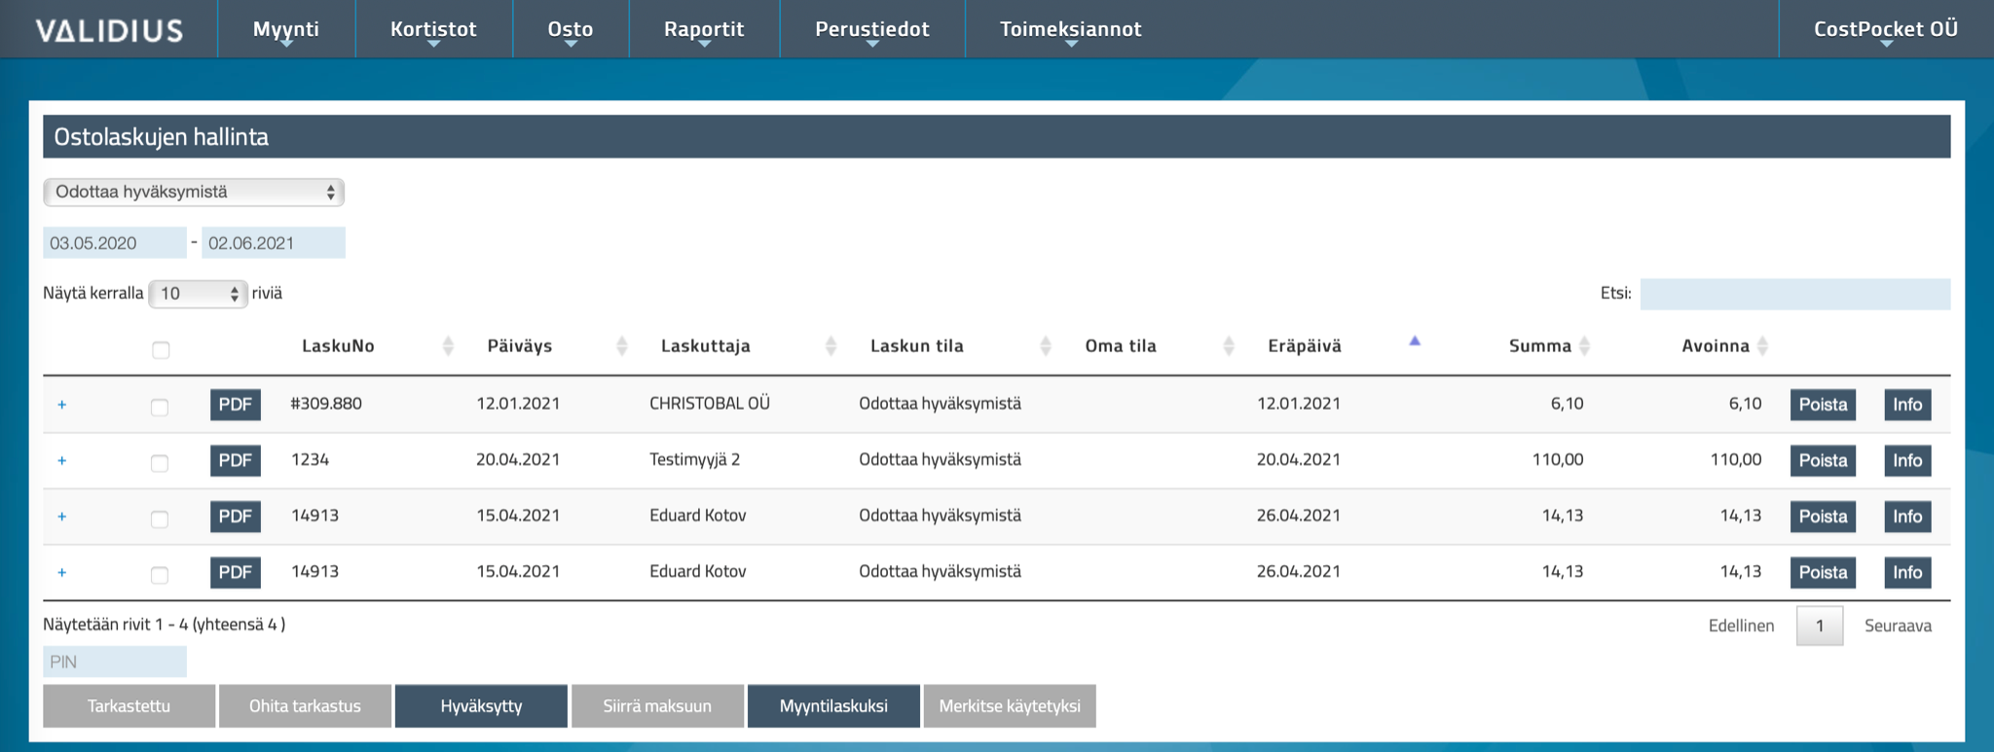Screen dimensions: 1994x752
Task: Open the Toimeksiannot dropdown menu
Action: [x=1071, y=29]
